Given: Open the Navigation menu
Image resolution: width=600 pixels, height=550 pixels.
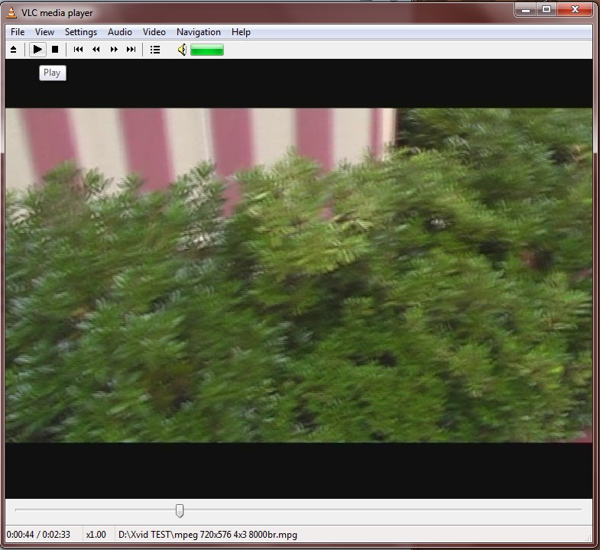Looking at the screenshot, I should [x=199, y=32].
